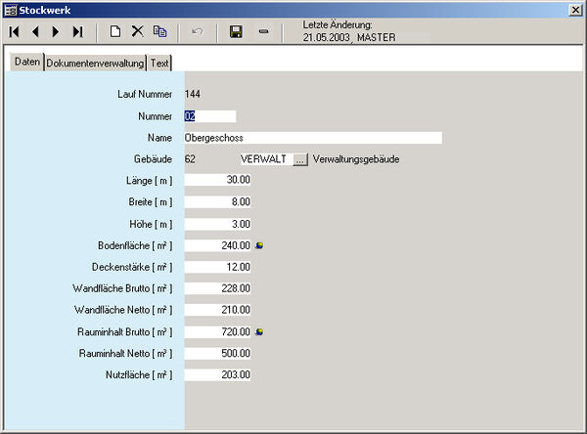
Task: Go to the next record
Action: pos(56,32)
